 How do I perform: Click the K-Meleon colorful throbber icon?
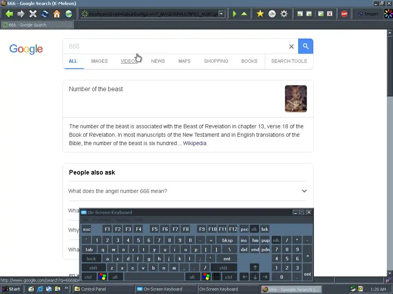click(x=388, y=14)
